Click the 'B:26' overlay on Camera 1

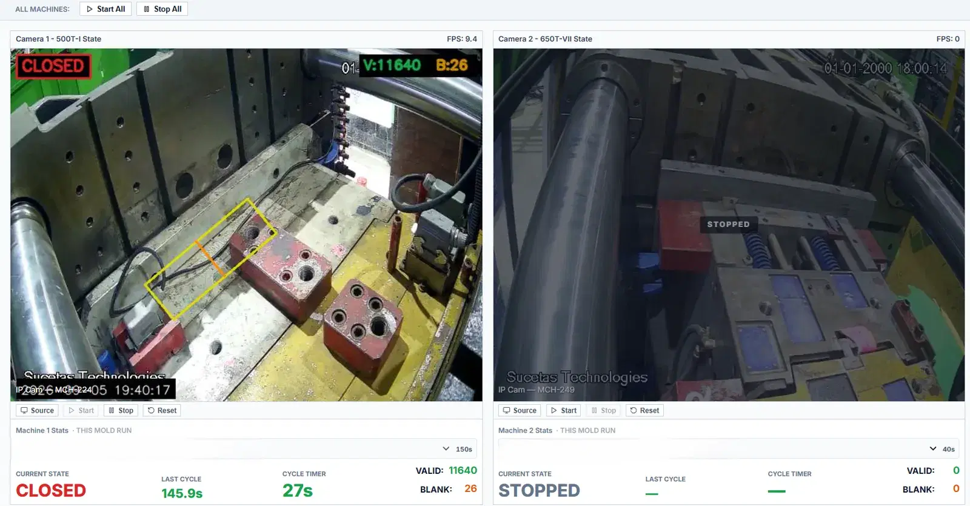[452, 65]
